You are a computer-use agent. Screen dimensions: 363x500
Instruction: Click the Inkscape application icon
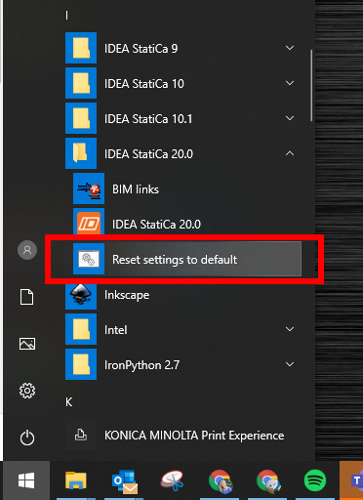81,295
